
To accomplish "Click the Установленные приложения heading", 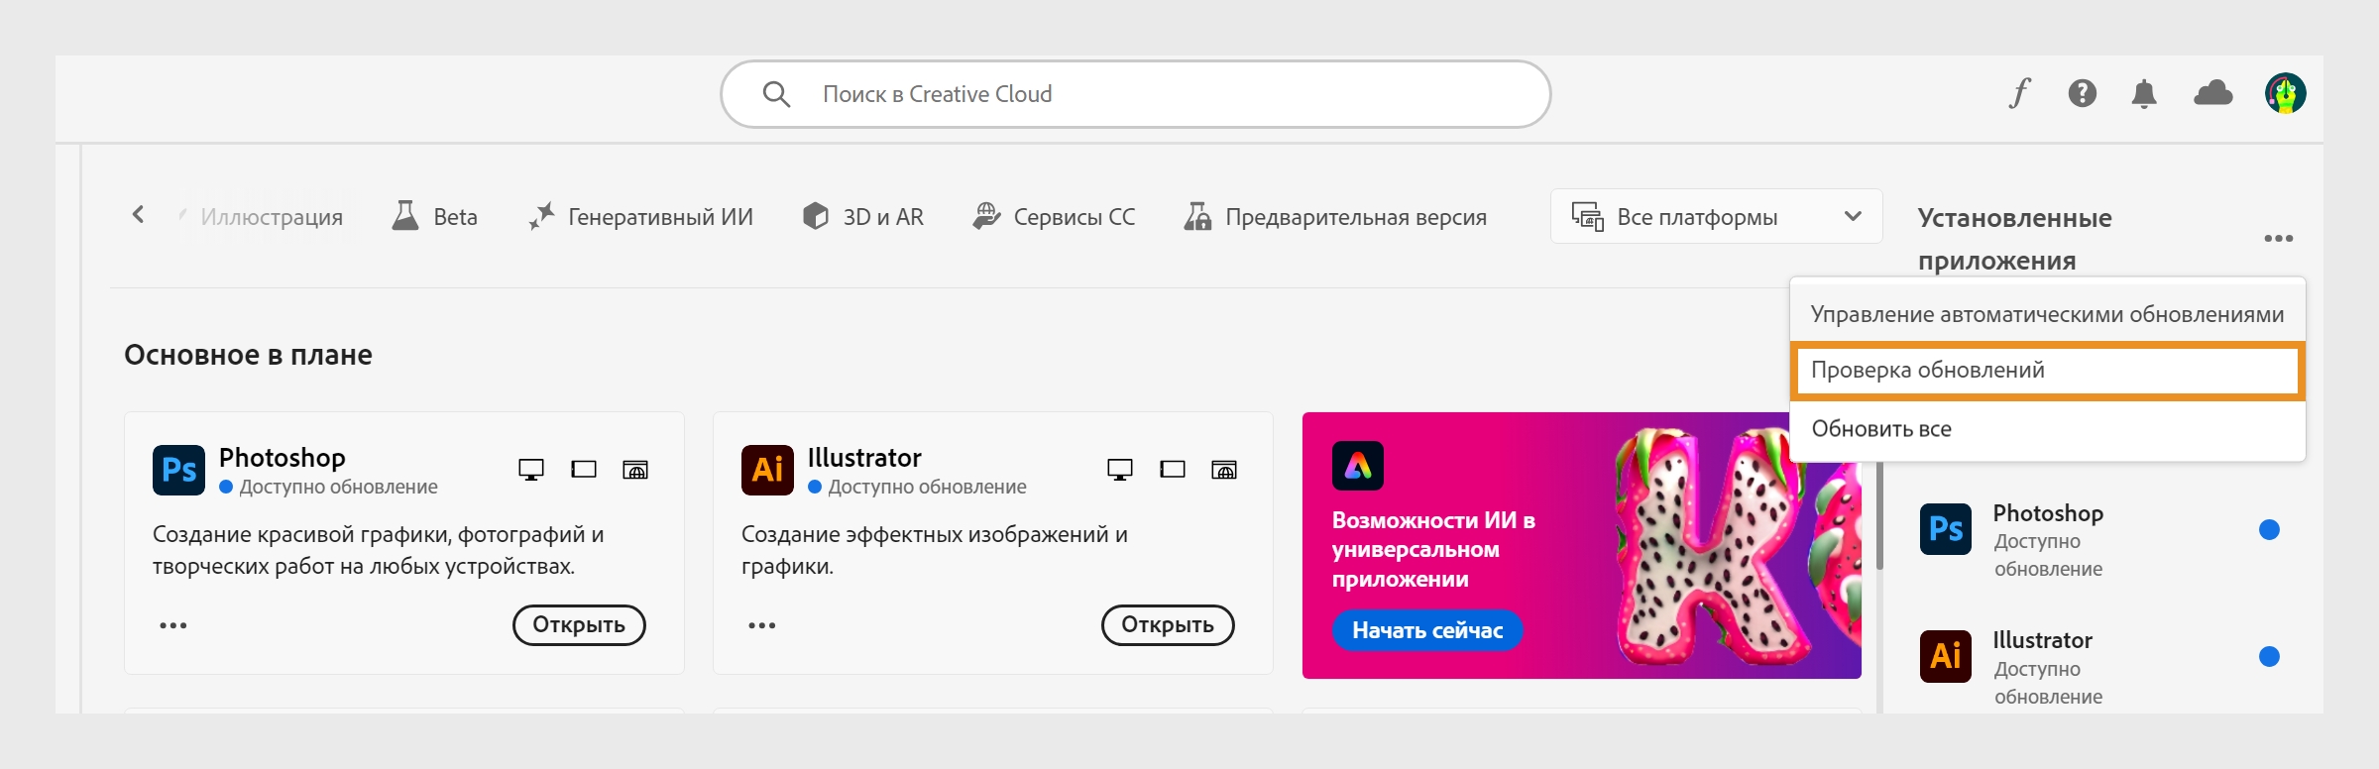I will (x=2015, y=239).
